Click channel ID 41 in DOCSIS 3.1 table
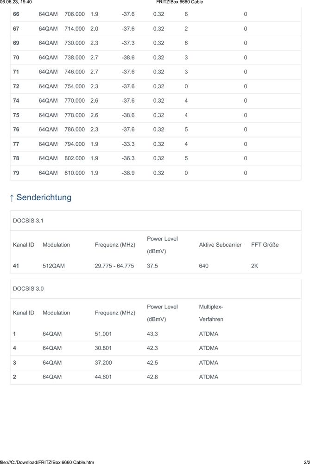Viewport: 310px width, 464px height. [16, 266]
